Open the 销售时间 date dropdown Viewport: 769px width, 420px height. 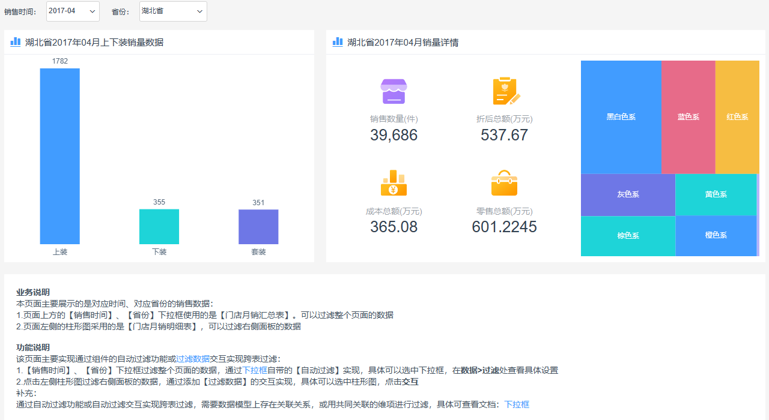click(72, 11)
